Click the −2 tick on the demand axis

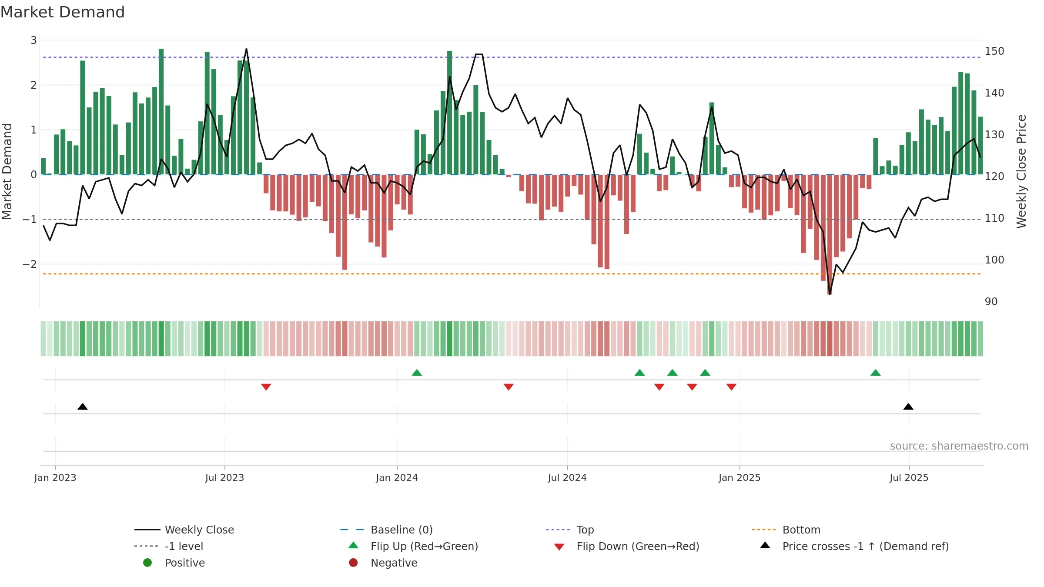click(x=30, y=264)
